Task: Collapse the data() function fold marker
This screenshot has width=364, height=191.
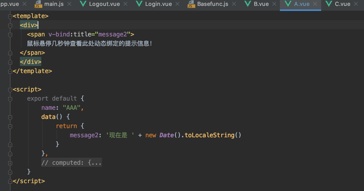Action: point(10,117)
